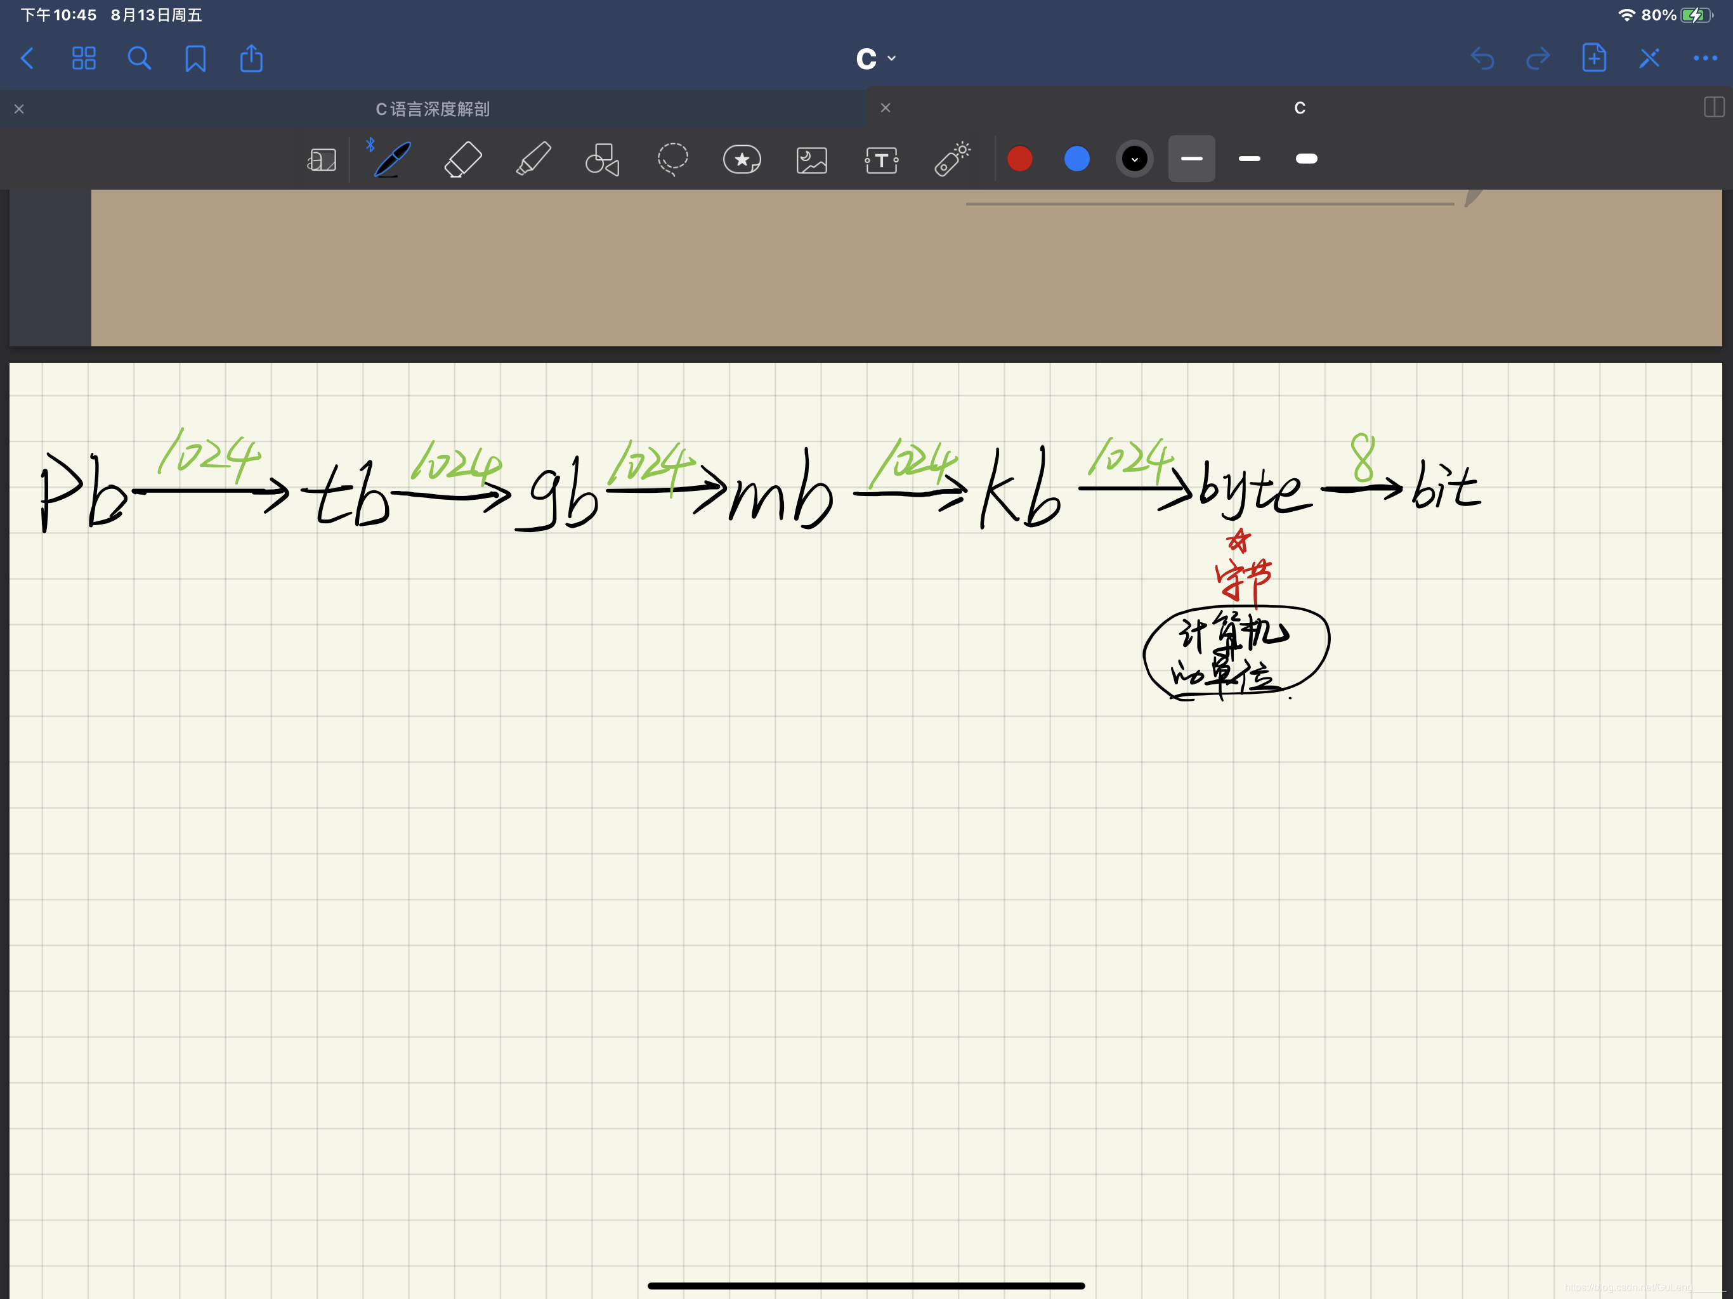The width and height of the screenshot is (1733, 1299).
Task: Pick the red pen color
Action: click(1019, 159)
